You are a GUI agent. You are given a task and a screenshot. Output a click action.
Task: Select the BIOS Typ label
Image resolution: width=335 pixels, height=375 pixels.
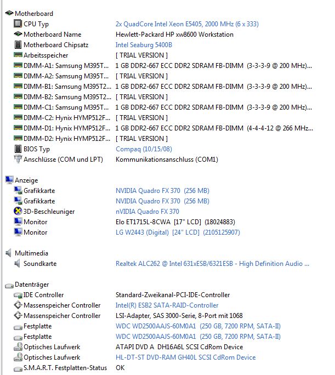(37, 149)
